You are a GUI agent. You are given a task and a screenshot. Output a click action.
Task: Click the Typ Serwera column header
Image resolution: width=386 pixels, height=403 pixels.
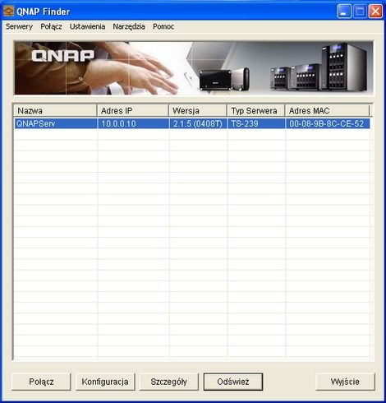click(256, 111)
